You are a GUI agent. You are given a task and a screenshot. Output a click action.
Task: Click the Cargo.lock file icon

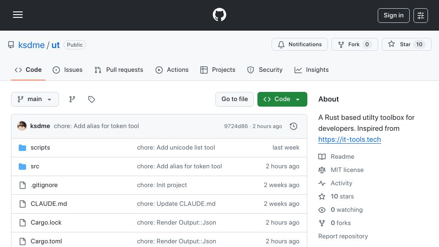(x=22, y=223)
